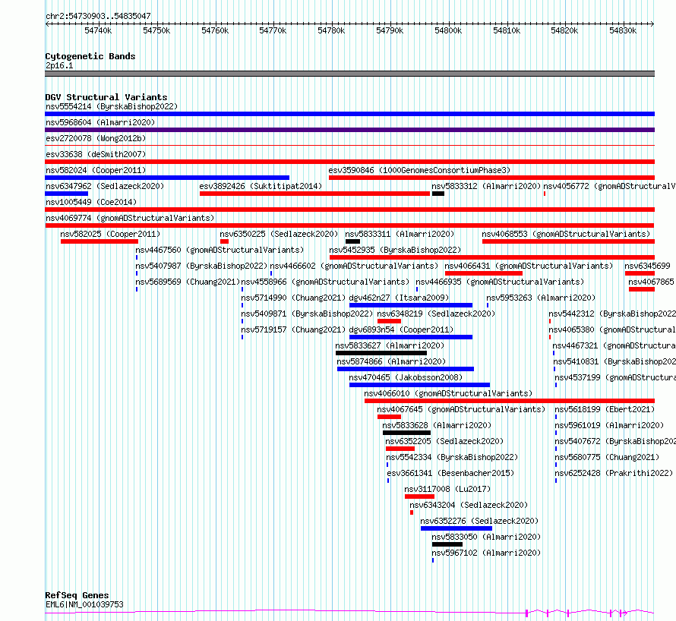Image resolution: width=676 pixels, height=621 pixels.
Task: Click nsv5689569 (Chuang2021) label
Action: pyautogui.click(x=188, y=282)
